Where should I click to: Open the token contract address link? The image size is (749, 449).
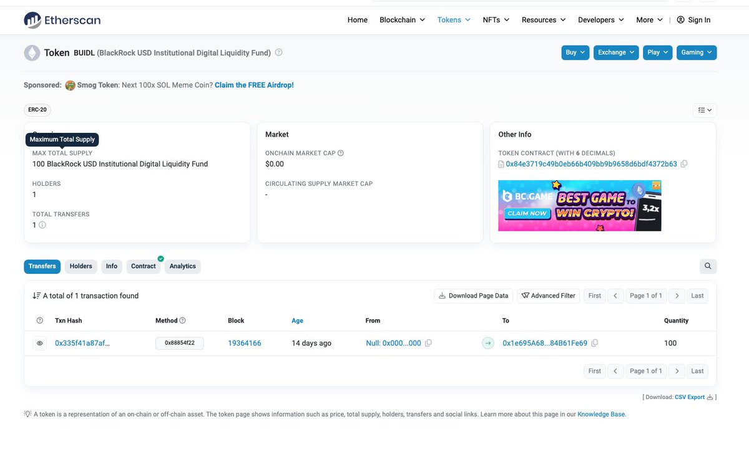[x=591, y=164]
